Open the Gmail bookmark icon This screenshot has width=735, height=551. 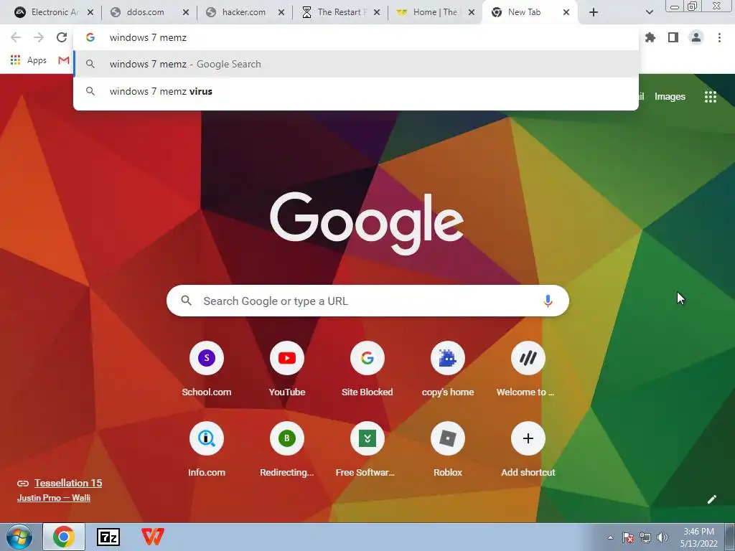(64, 60)
